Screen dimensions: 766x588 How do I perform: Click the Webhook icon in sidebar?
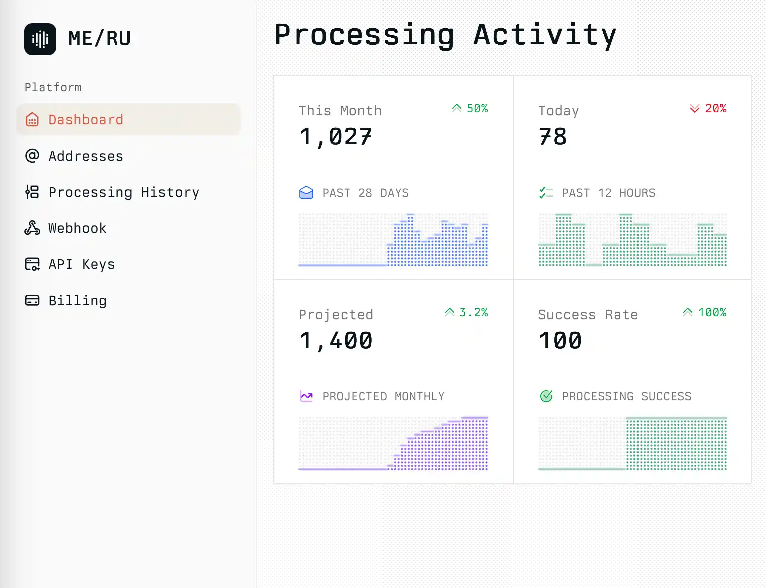(32, 228)
